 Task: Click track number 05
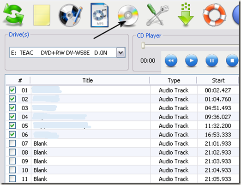click(24, 126)
